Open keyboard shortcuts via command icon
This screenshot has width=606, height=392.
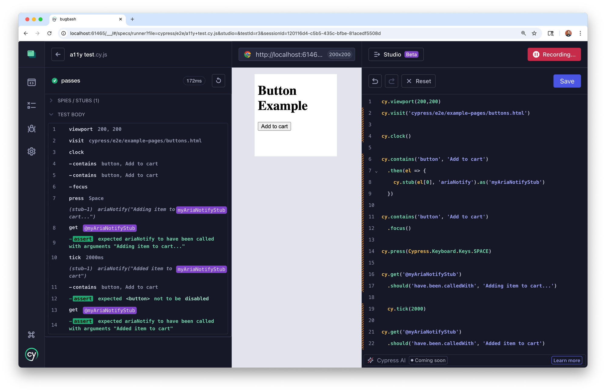(32, 334)
